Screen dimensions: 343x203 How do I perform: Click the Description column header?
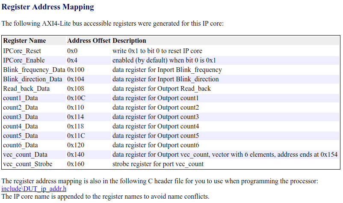click(129, 41)
